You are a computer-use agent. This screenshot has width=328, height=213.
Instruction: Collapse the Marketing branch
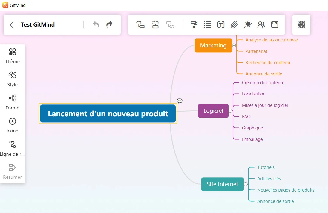(234, 45)
